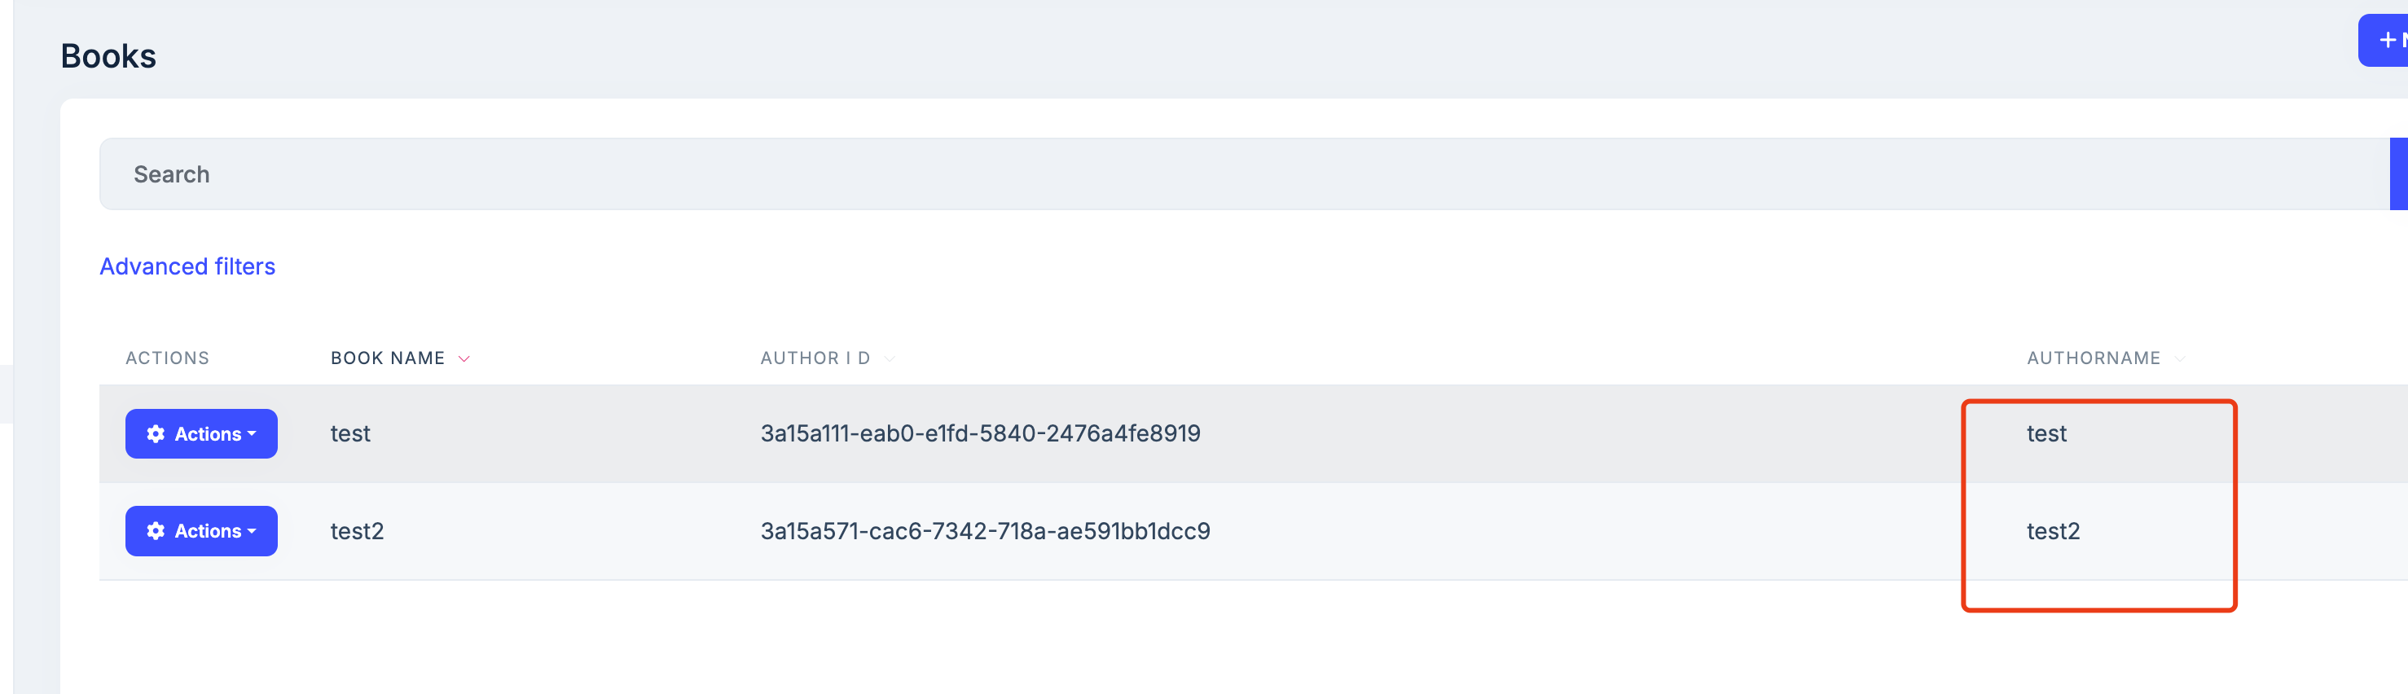Viewport: 2408px width, 694px height.
Task: Expand the Actions dropdown caret for test2
Action: [252, 531]
